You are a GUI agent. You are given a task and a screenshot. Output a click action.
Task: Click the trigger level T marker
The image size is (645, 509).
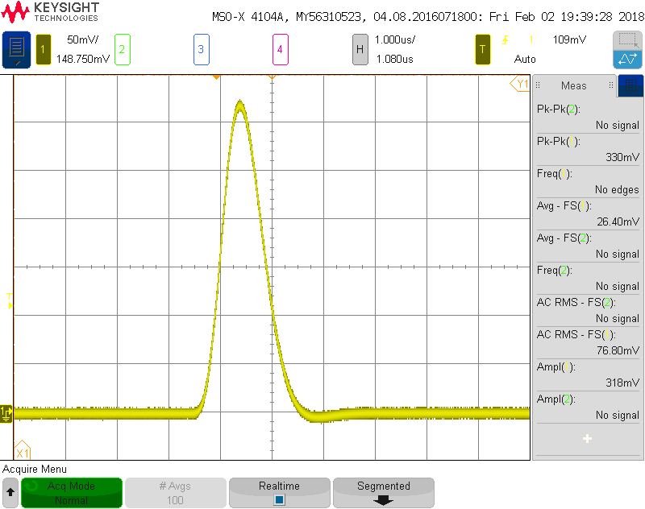[x=10, y=301]
